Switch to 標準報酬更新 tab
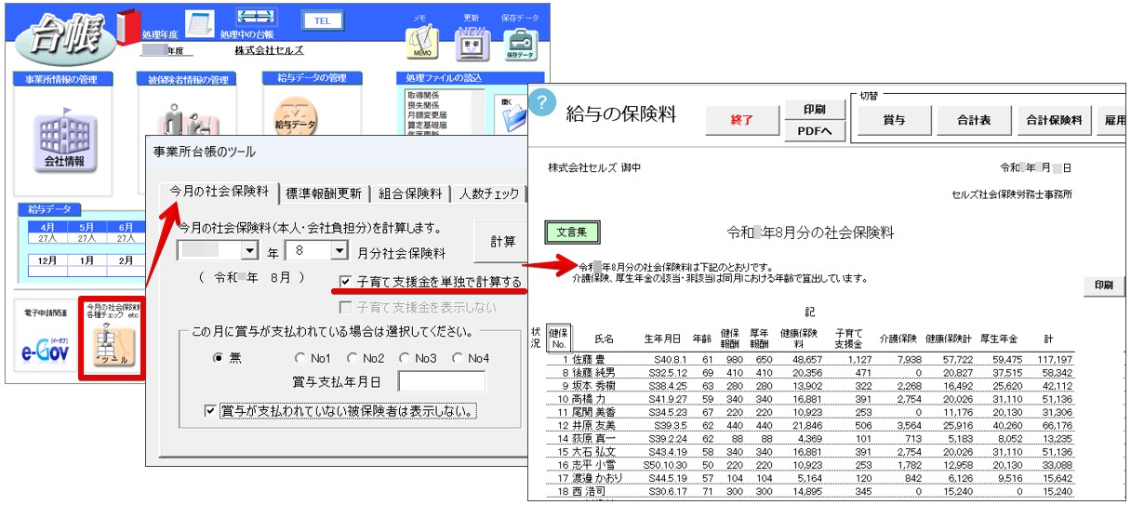The width and height of the screenshot is (1131, 505). pyautogui.click(x=323, y=194)
